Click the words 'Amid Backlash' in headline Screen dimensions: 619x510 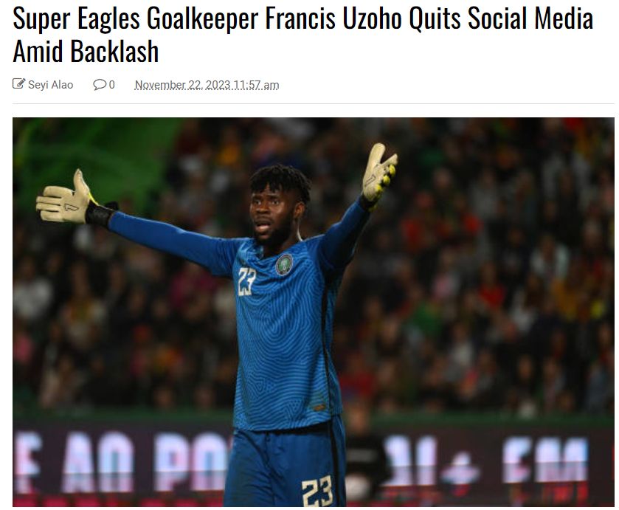86,52
